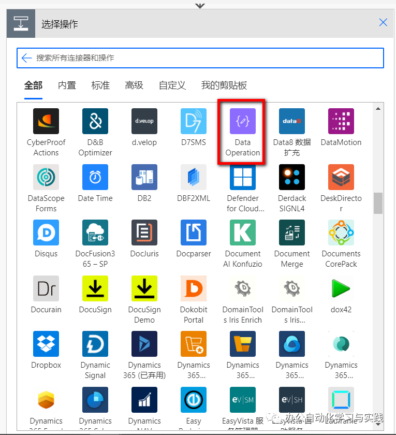Open the 标准 tab

coord(100,85)
